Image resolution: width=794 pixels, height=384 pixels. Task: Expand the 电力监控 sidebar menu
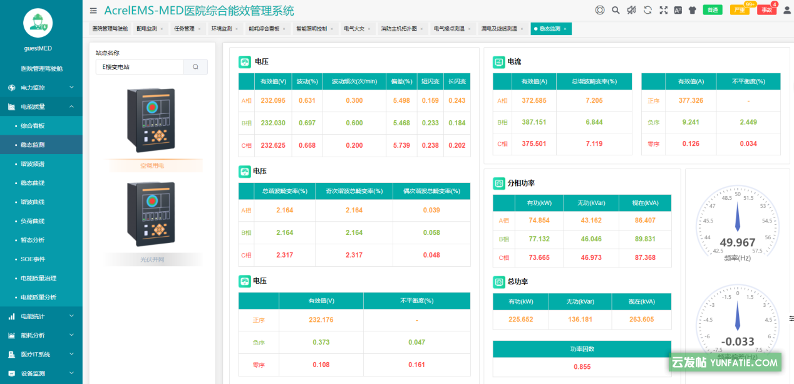pos(41,88)
